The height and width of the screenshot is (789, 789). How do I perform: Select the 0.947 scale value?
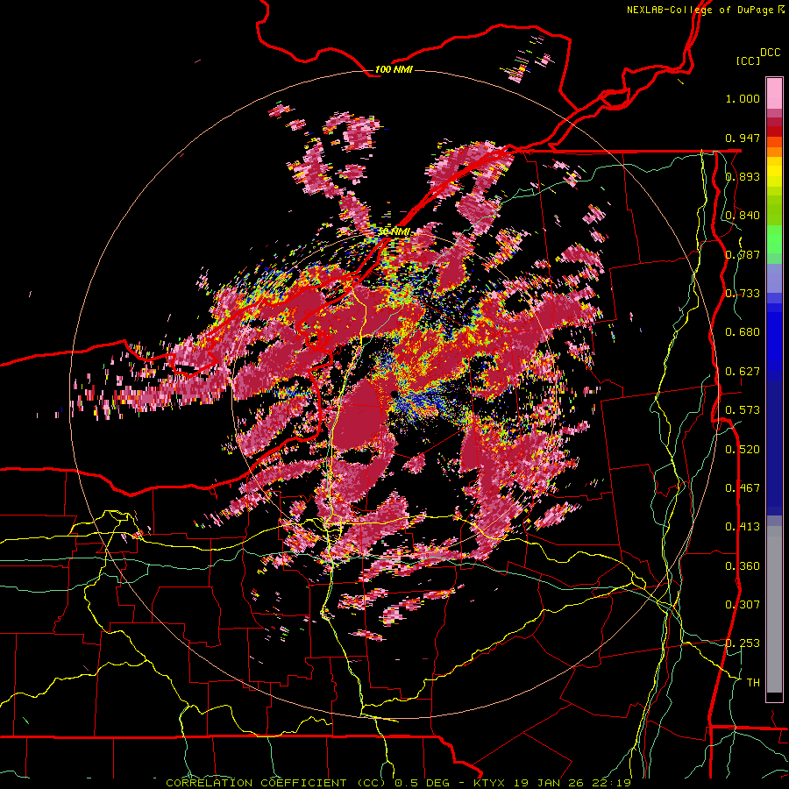(743, 138)
